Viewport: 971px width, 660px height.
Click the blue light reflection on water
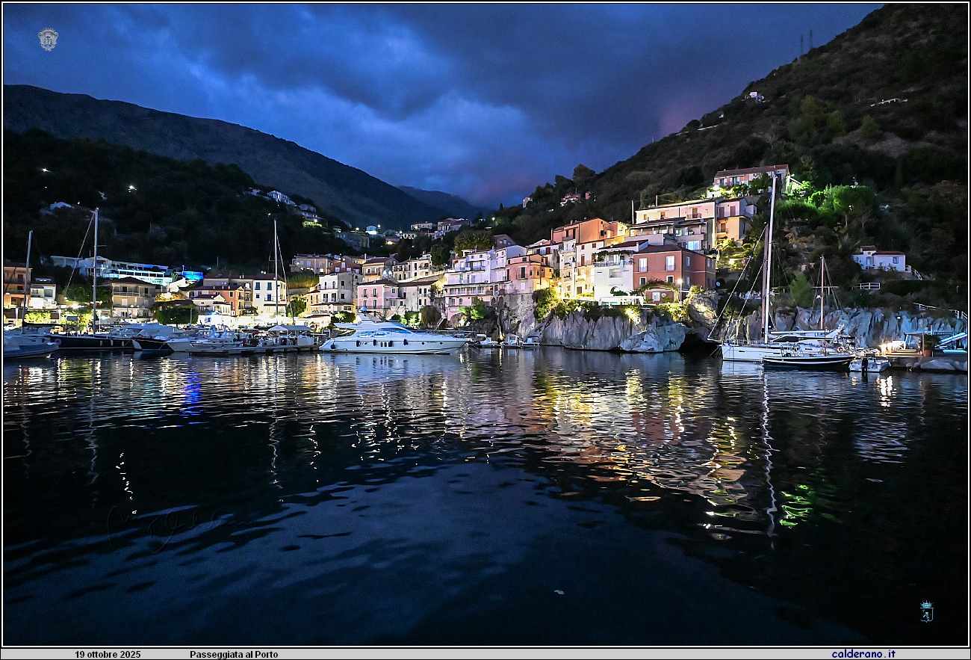[x=192, y=394]
